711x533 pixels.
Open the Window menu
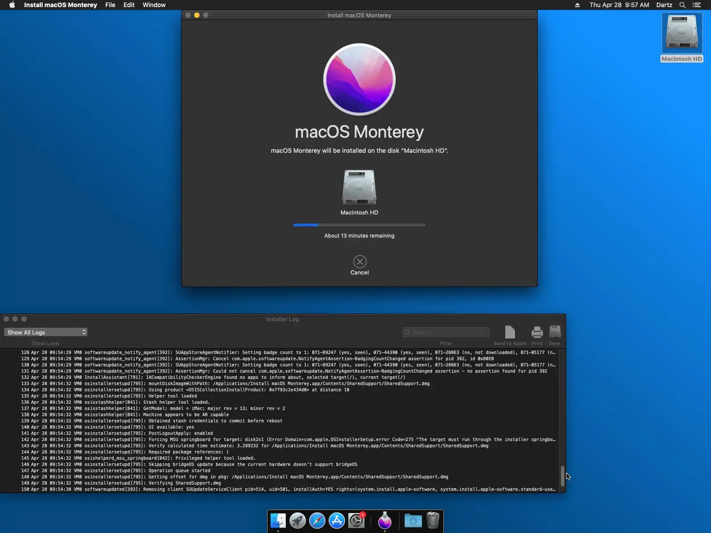[x=154, y=5]
